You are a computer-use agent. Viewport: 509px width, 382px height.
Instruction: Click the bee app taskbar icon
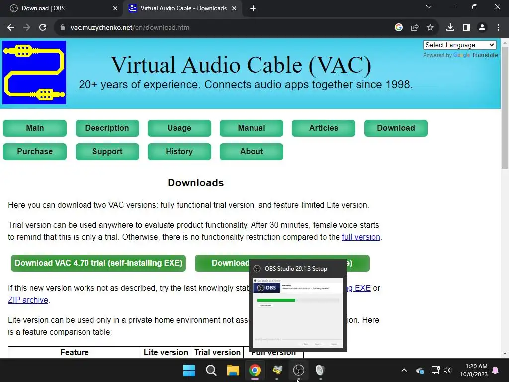point(277,370)
